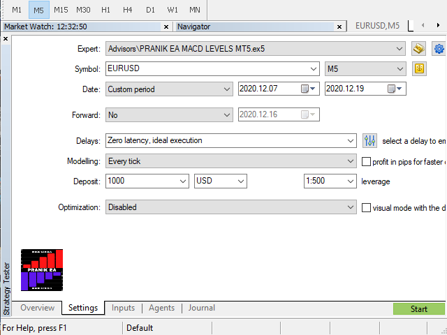
Task: Open expert editor icon beside Expert field
Action: point(418,49)
